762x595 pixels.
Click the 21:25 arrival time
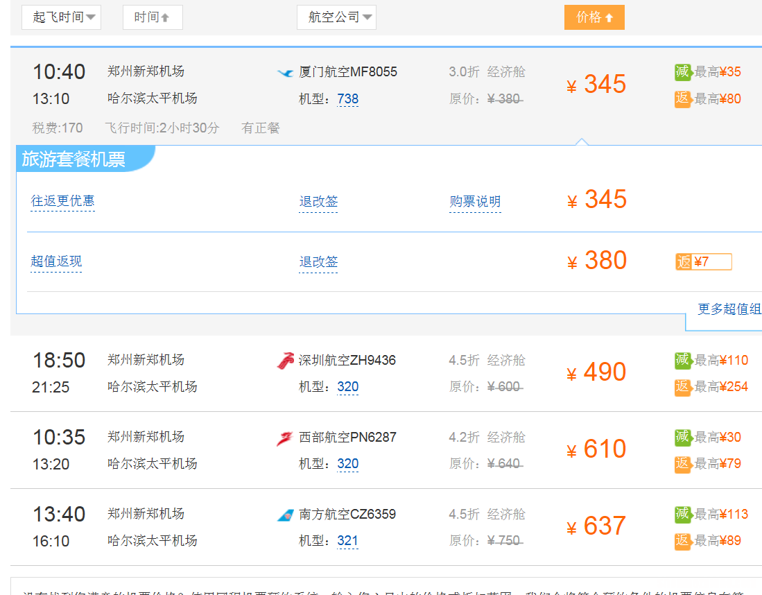51,388
